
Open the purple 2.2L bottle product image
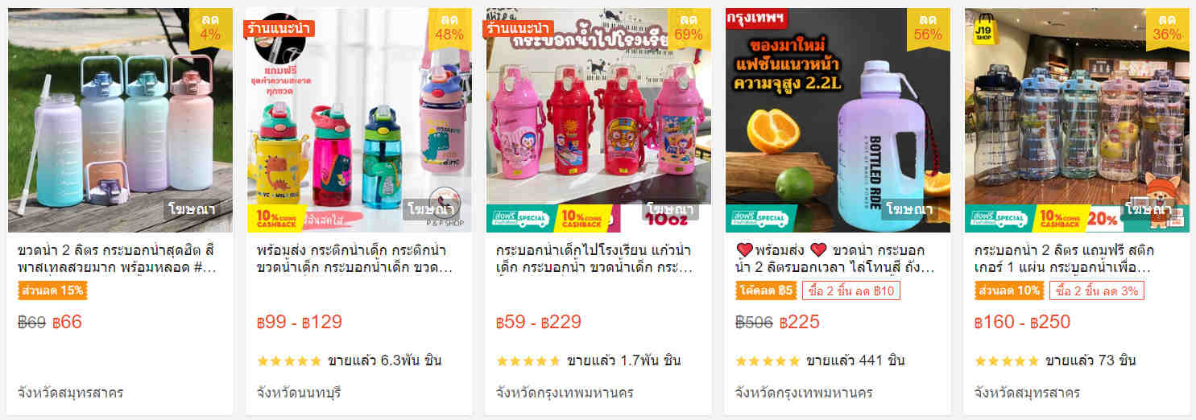pos(838,121)
